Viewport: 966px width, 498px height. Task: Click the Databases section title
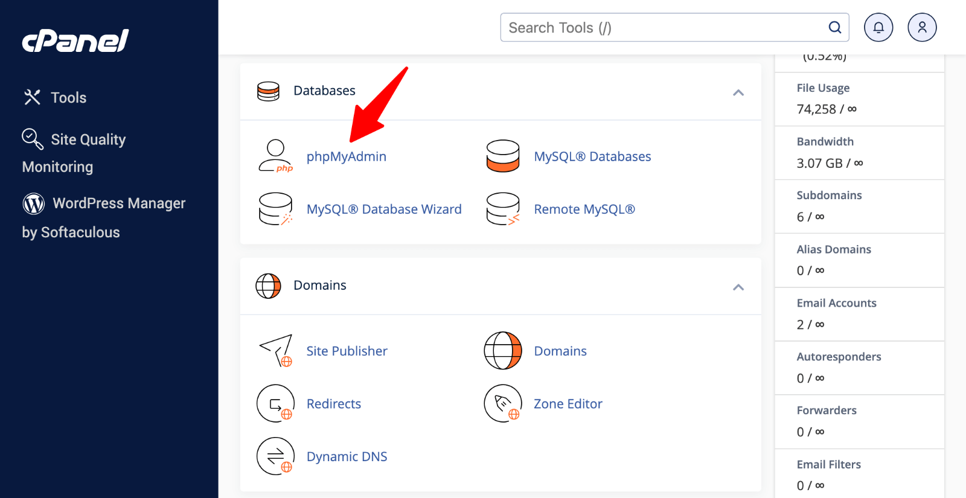[x=324, y=91]
